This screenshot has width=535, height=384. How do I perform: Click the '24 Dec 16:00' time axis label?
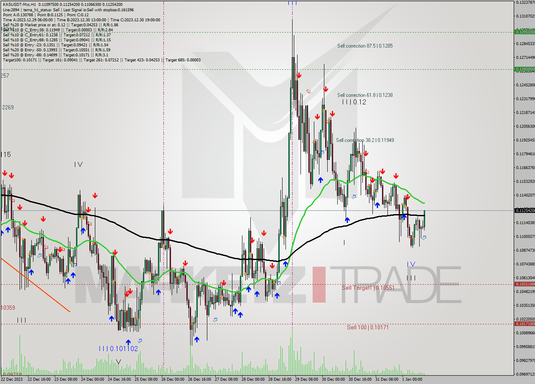tap(119, 379)
